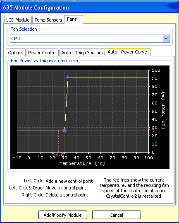This screenshot has width=179, height=223.
Task: Open the Fan Selection dropdown arrow
Action: (x=166, y=39)
